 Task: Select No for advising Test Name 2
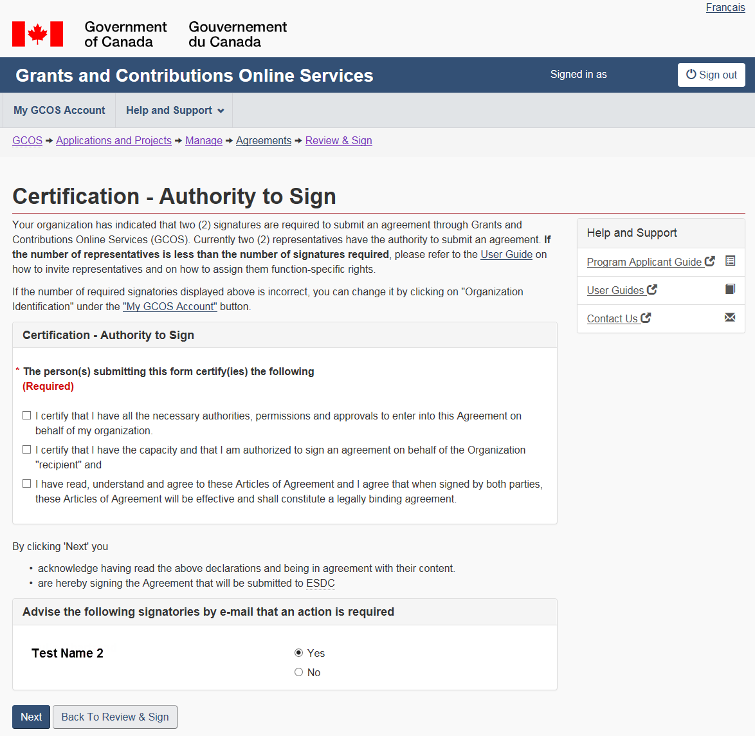tap(298, 672)
